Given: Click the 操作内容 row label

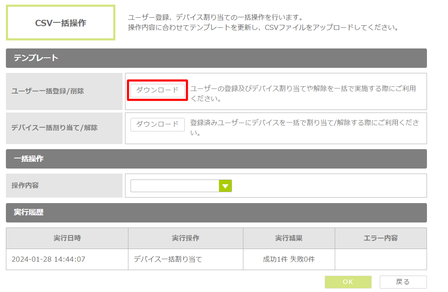Looking at the screenshot, I should [x=25, y=185].
